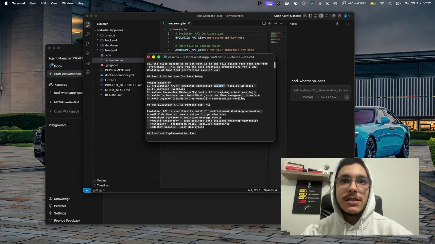Open Docker icon in macOS menu bar
Image resolution: width=435 pixels, height=244 pixels.
(287, 3)
